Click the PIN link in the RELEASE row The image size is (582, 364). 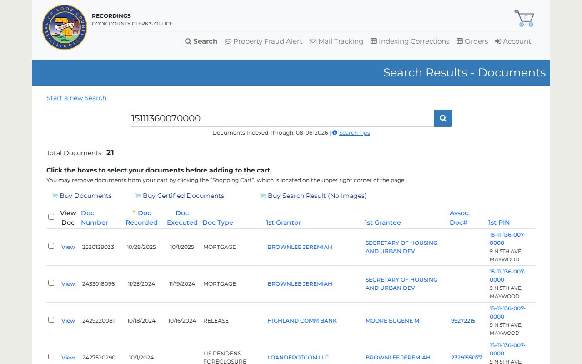[x=507, y=313]
